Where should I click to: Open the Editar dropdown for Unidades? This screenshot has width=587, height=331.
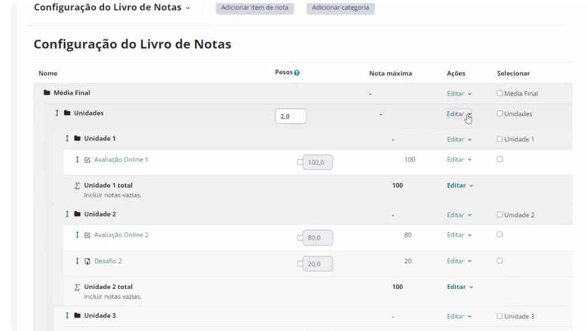pos(459,114)
